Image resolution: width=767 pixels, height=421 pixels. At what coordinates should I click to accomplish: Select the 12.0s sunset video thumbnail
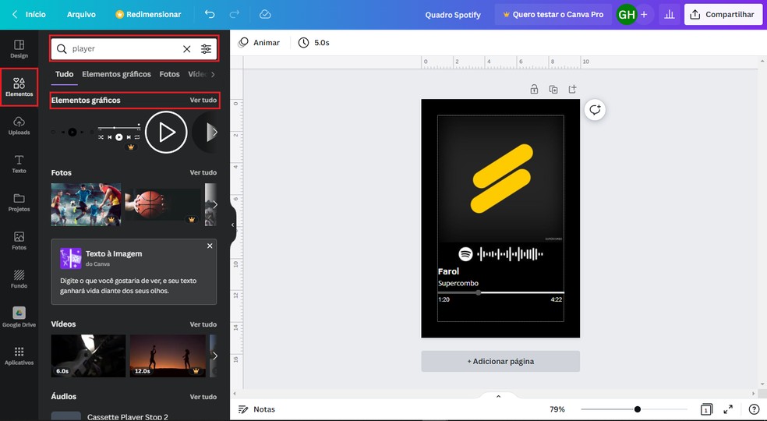pos(168,356)
